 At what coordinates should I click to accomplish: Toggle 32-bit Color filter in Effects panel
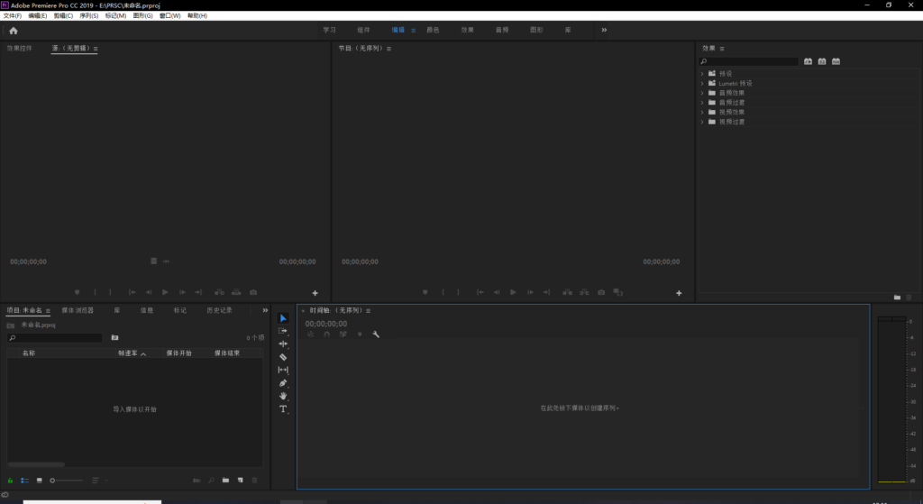coord(822,61)
